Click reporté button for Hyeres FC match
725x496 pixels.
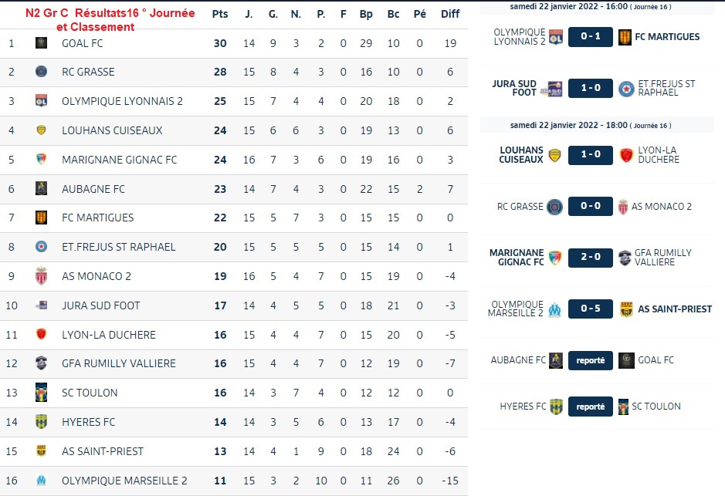(x=591, y=407)
